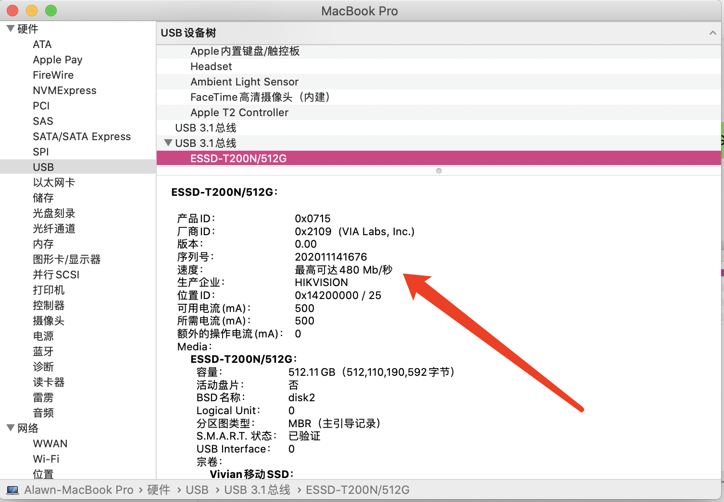Screen dimensions: 724x502
Task: Select Apple T2 Controller in the device tree
Action: tap(239, 112)
